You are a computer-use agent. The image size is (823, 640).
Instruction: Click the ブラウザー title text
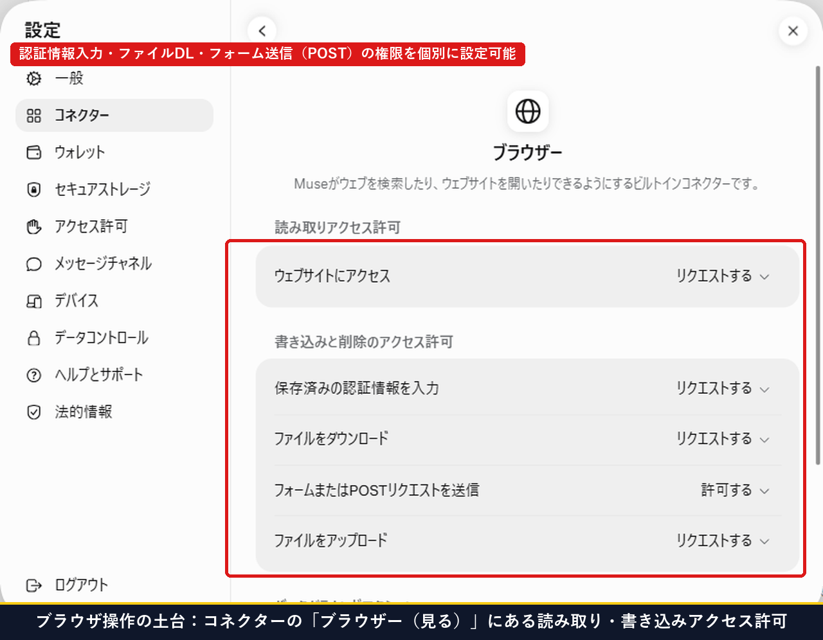click(528, 153)
